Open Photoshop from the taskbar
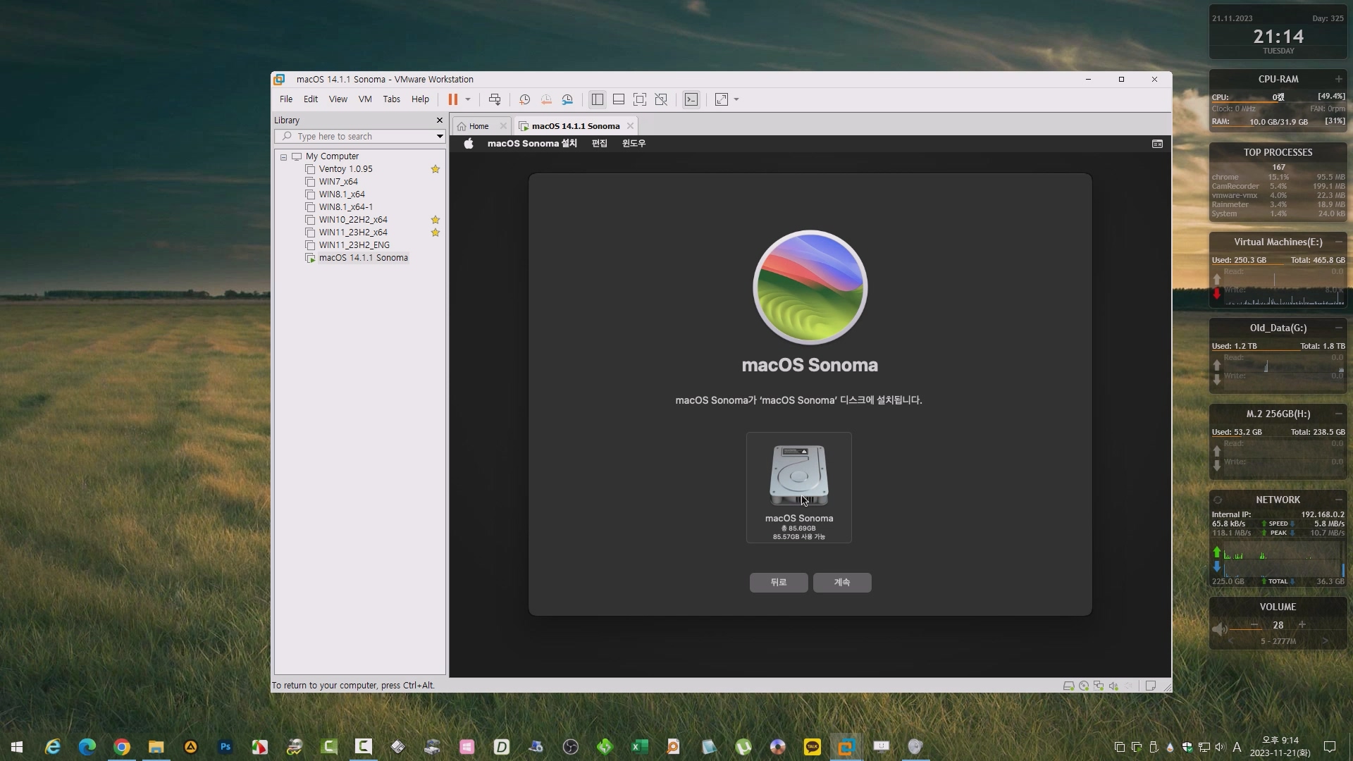The height and width of the screenshot is (761, 1353). point(225,747)
